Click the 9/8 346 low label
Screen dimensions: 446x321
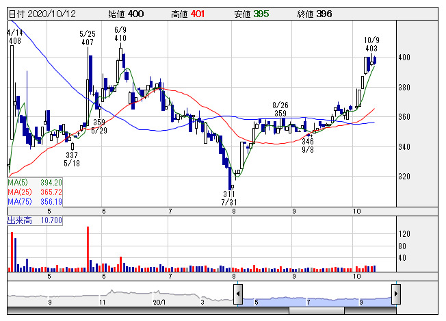(x=310, y=144)
